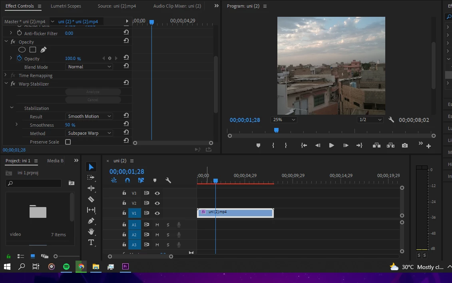Collapse the Stabilization section
This screenshot has height=283, width=452.
point(12,108)
